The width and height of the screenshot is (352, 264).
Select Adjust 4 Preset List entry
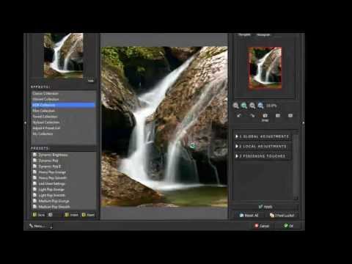[64, 128]
